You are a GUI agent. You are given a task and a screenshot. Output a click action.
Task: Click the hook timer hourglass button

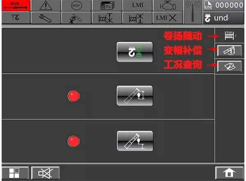pyautogui.click(x=135, y=52)
